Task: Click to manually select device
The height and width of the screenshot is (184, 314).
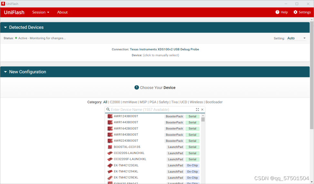Action: [x=161, y=55]
